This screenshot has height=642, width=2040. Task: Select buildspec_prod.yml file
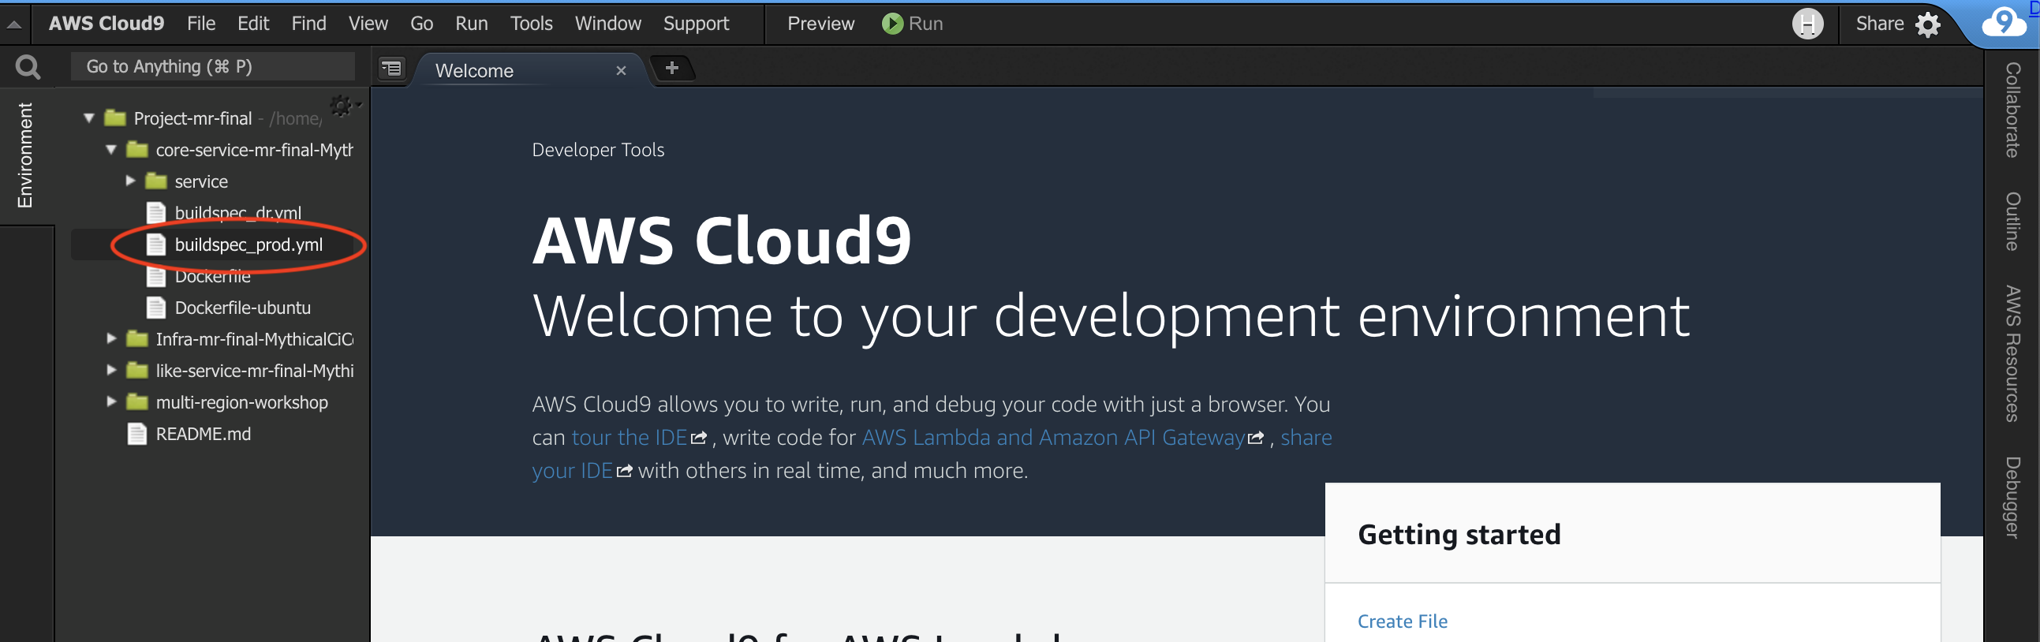pyautogui.click(x=248, y=244)
